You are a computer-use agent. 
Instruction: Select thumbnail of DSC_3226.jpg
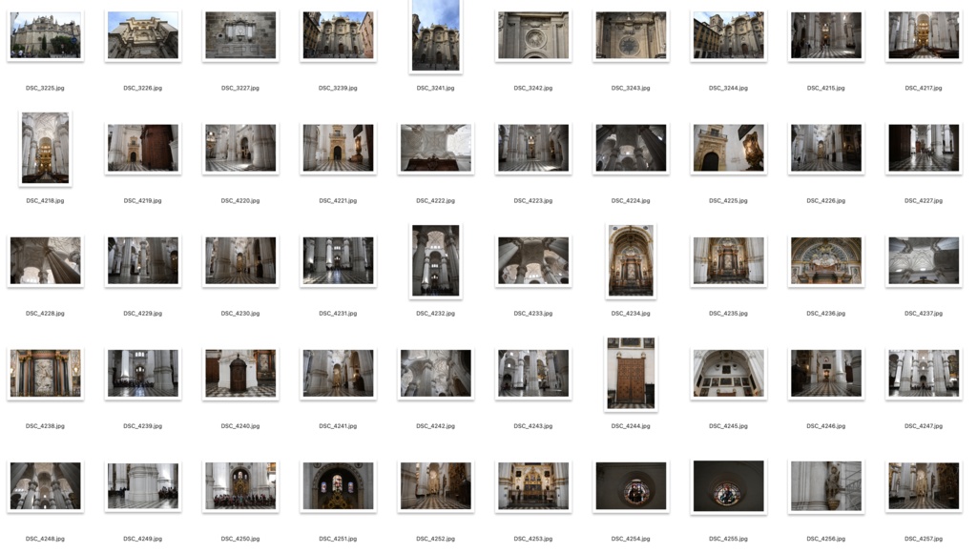click(x=143, y=35)
